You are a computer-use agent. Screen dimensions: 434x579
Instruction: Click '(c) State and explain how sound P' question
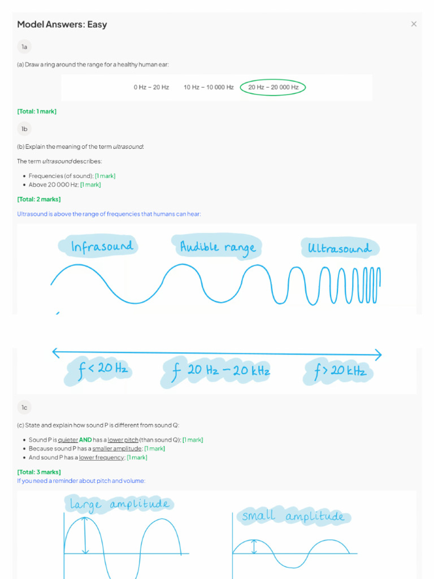pyautogui.click(x=98, y=425)
